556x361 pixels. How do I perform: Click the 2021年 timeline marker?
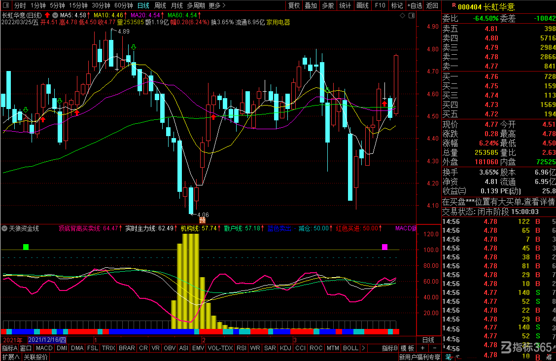[12, 340]
